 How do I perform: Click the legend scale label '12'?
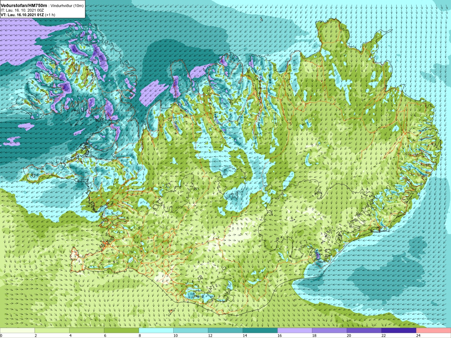coord(210,336)
